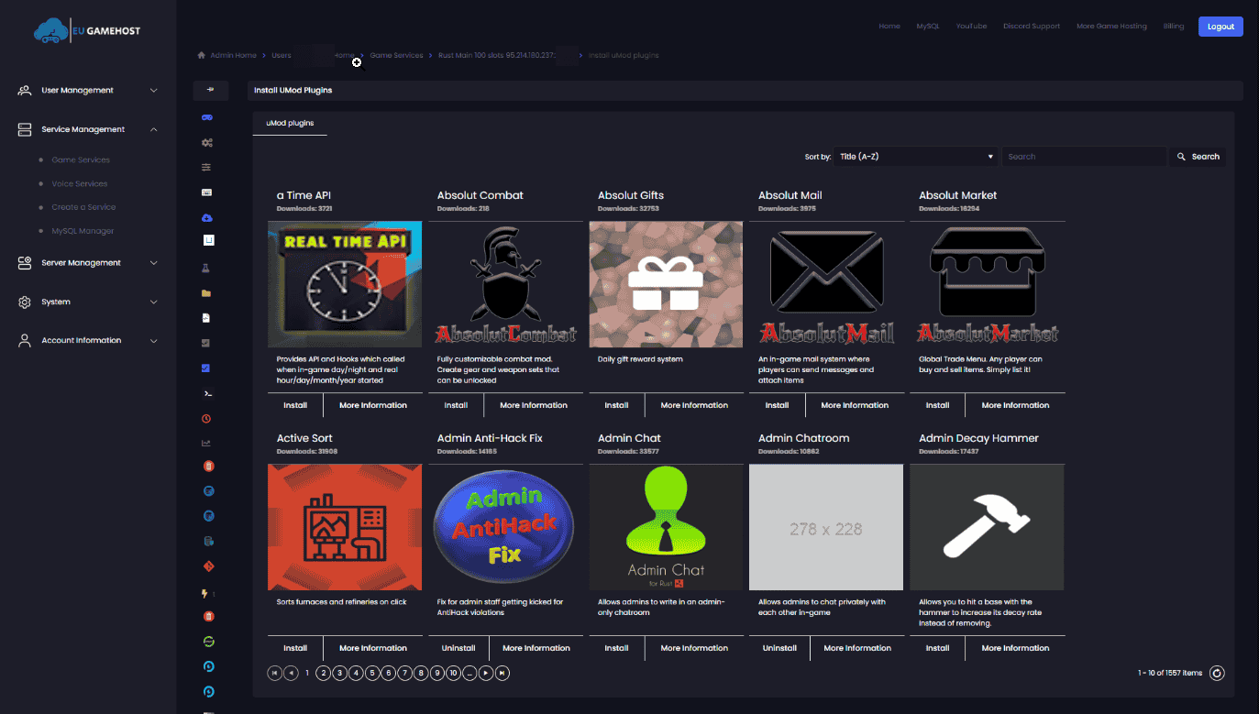Open MySQL link in top navigation
1259x714 pixels.
[928, 27]
